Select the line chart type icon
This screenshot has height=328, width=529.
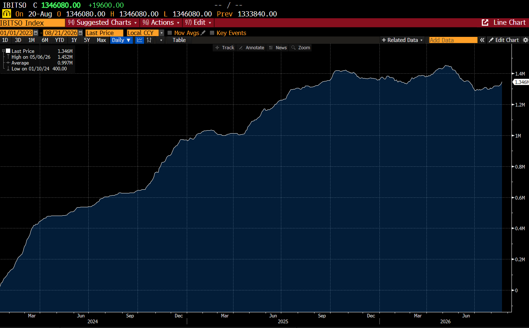point(140,40)
